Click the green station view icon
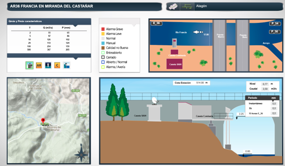Viewport: 285px width, 166px height. pyautogui.click(x=30, y=65)
